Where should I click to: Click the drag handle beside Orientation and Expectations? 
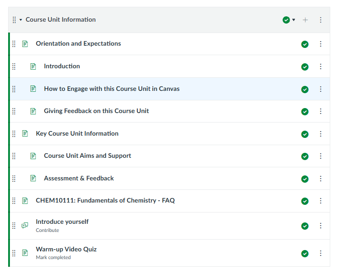(14, 44)
